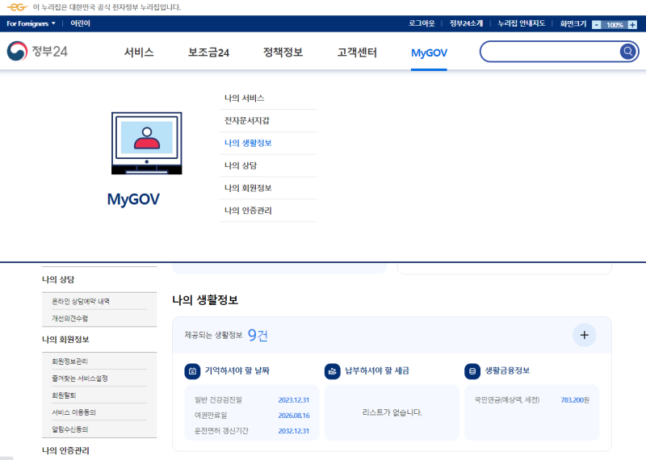Open the 누리집 안내지도 link

click(521, 23)
